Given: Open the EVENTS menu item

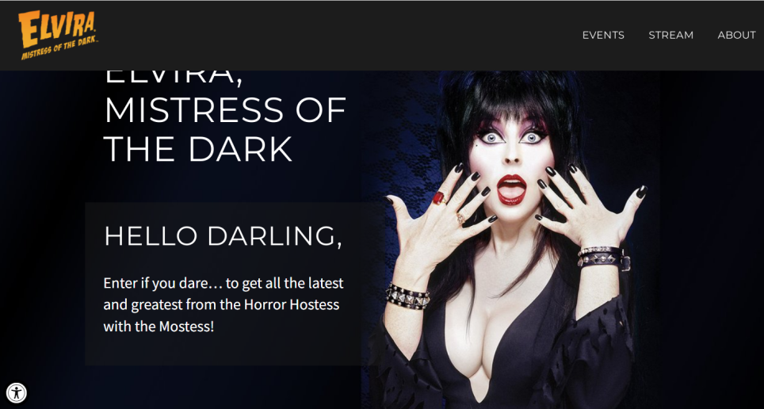Looking at the screenshot, I should tap(603, 35).
